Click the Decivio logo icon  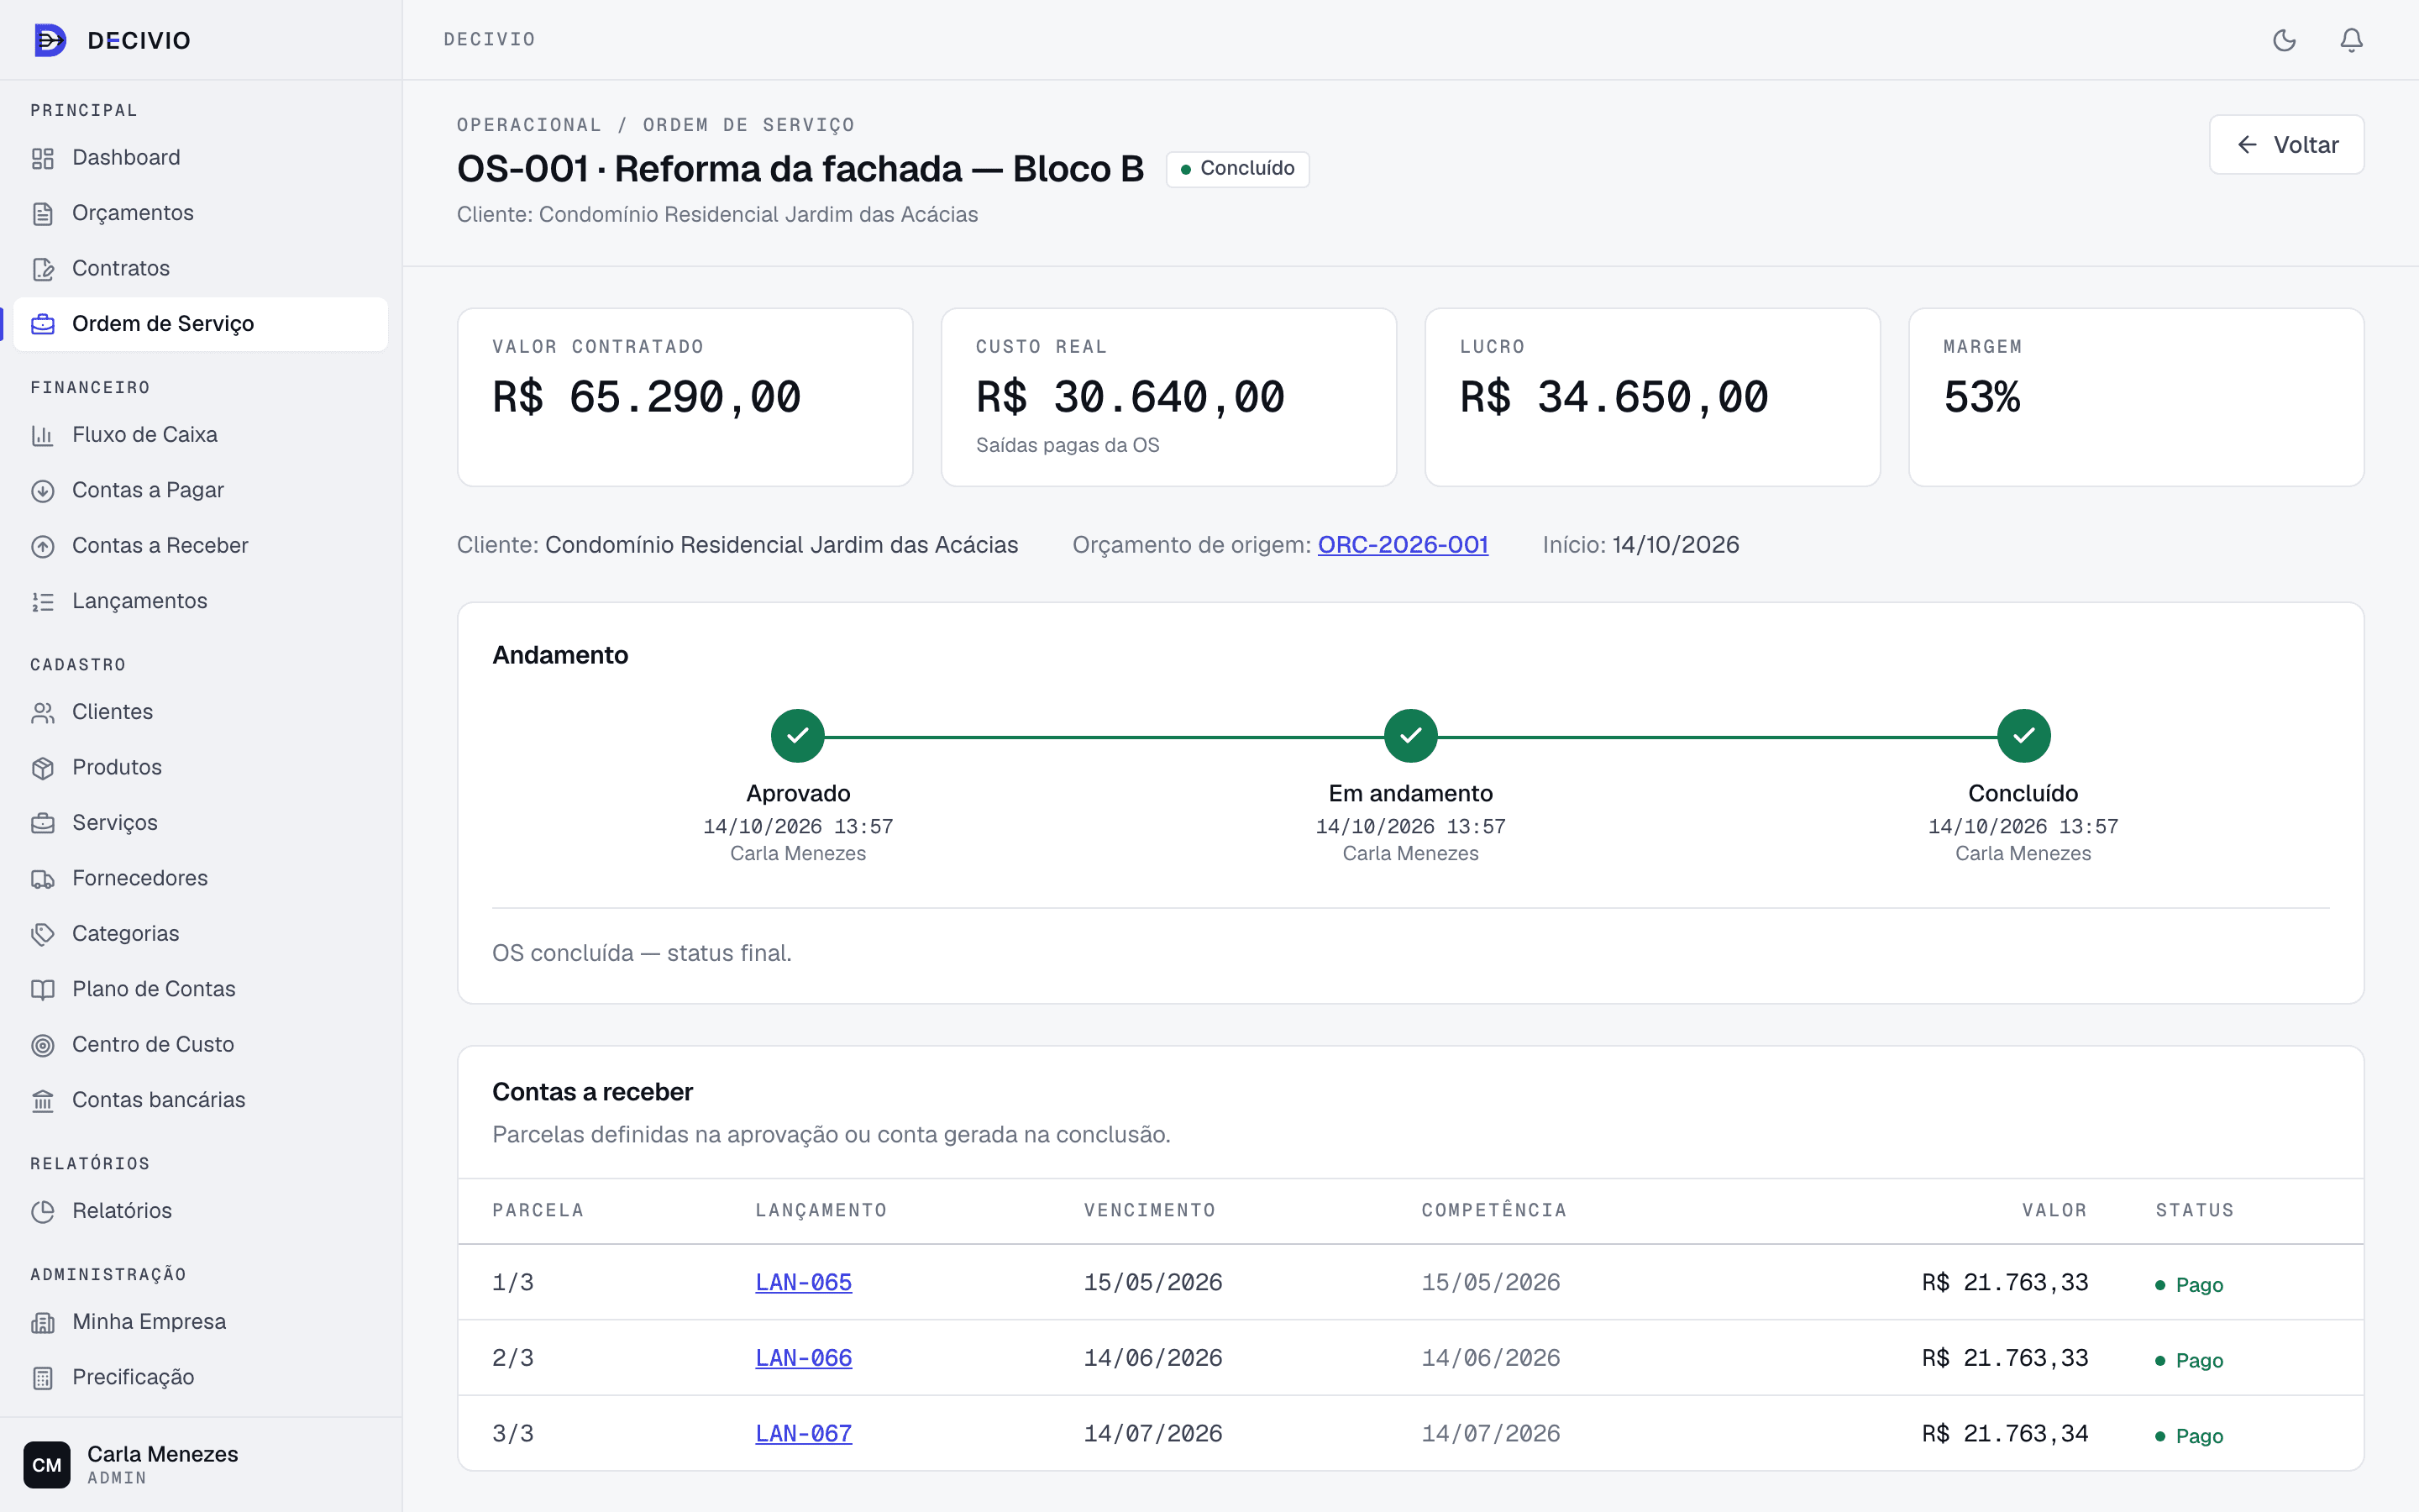pyautogui.click(x=50, y=40)
